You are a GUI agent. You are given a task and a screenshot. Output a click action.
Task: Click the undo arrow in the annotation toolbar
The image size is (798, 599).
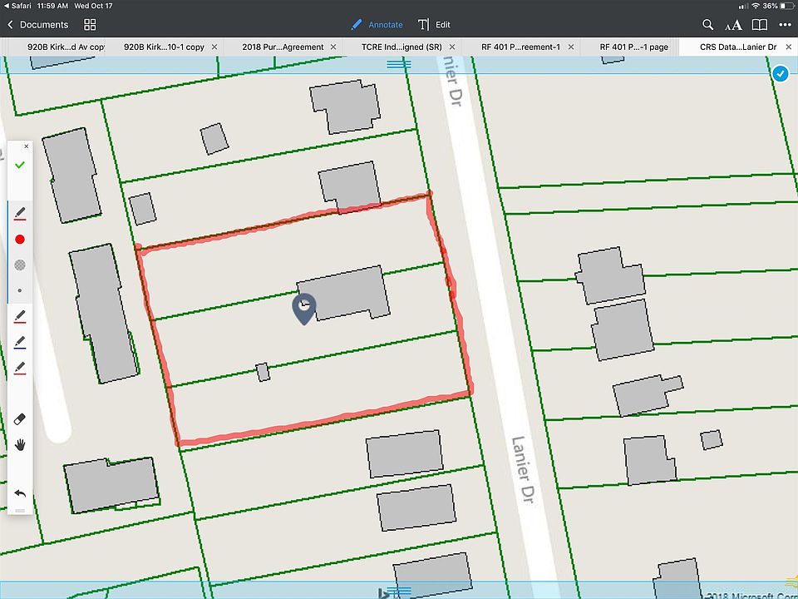tap(20, 493)
